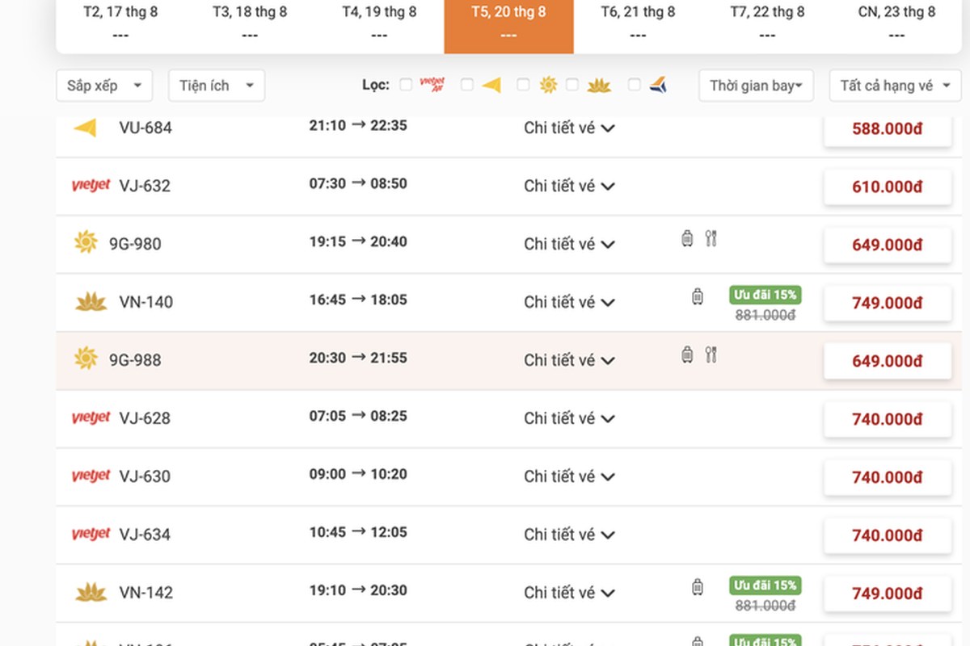The height and width of the screenshot is (646, 970).
Task: Click the airline logo beside VU-684
Action: tap(85, 128)
